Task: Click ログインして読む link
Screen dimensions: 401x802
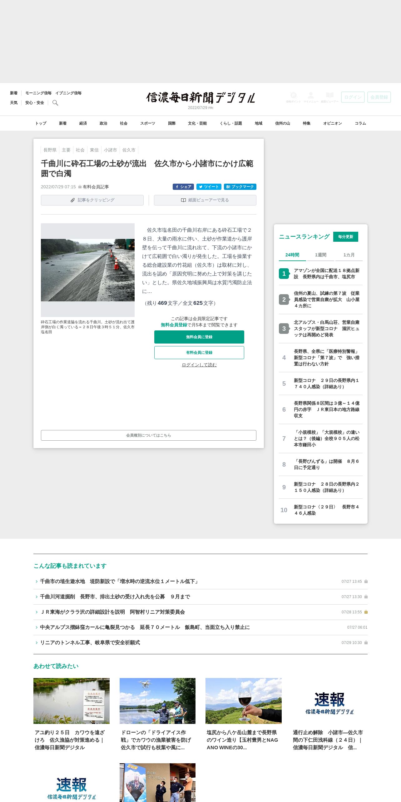Action: pos(199,365)
